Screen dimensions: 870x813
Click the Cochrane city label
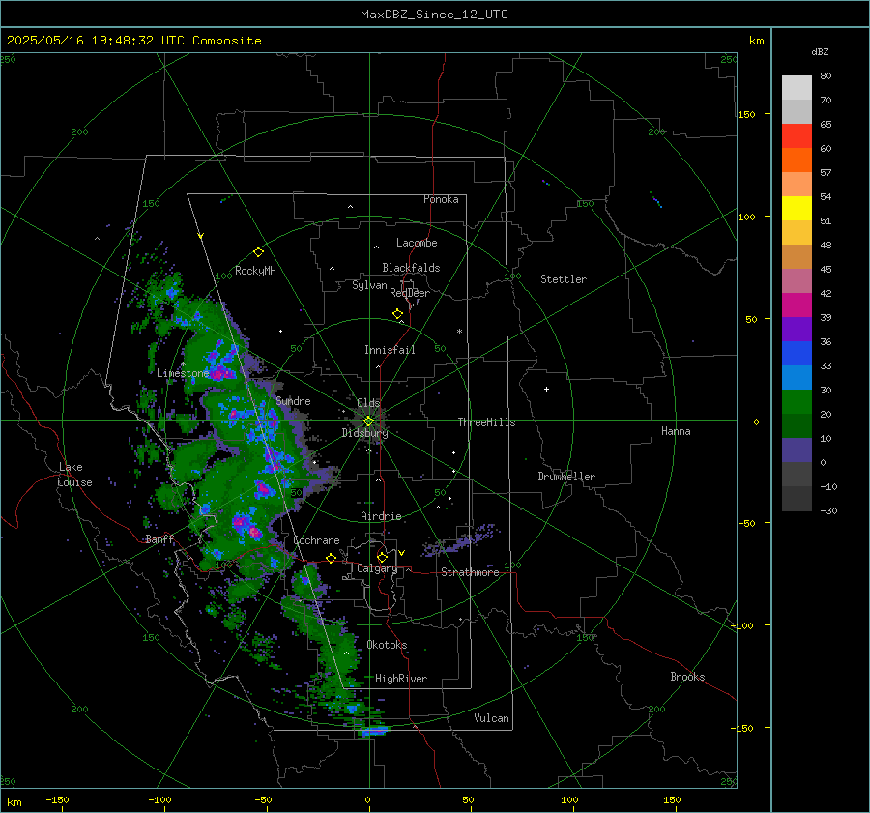[316, 540]
